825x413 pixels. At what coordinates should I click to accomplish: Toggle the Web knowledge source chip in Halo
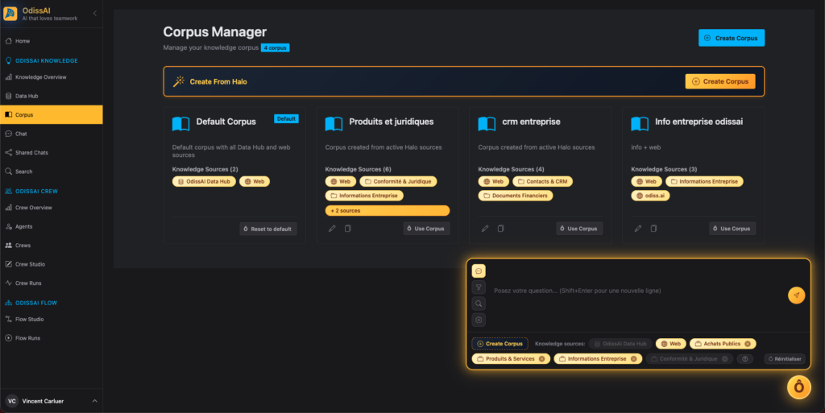(x=670, y=344)
